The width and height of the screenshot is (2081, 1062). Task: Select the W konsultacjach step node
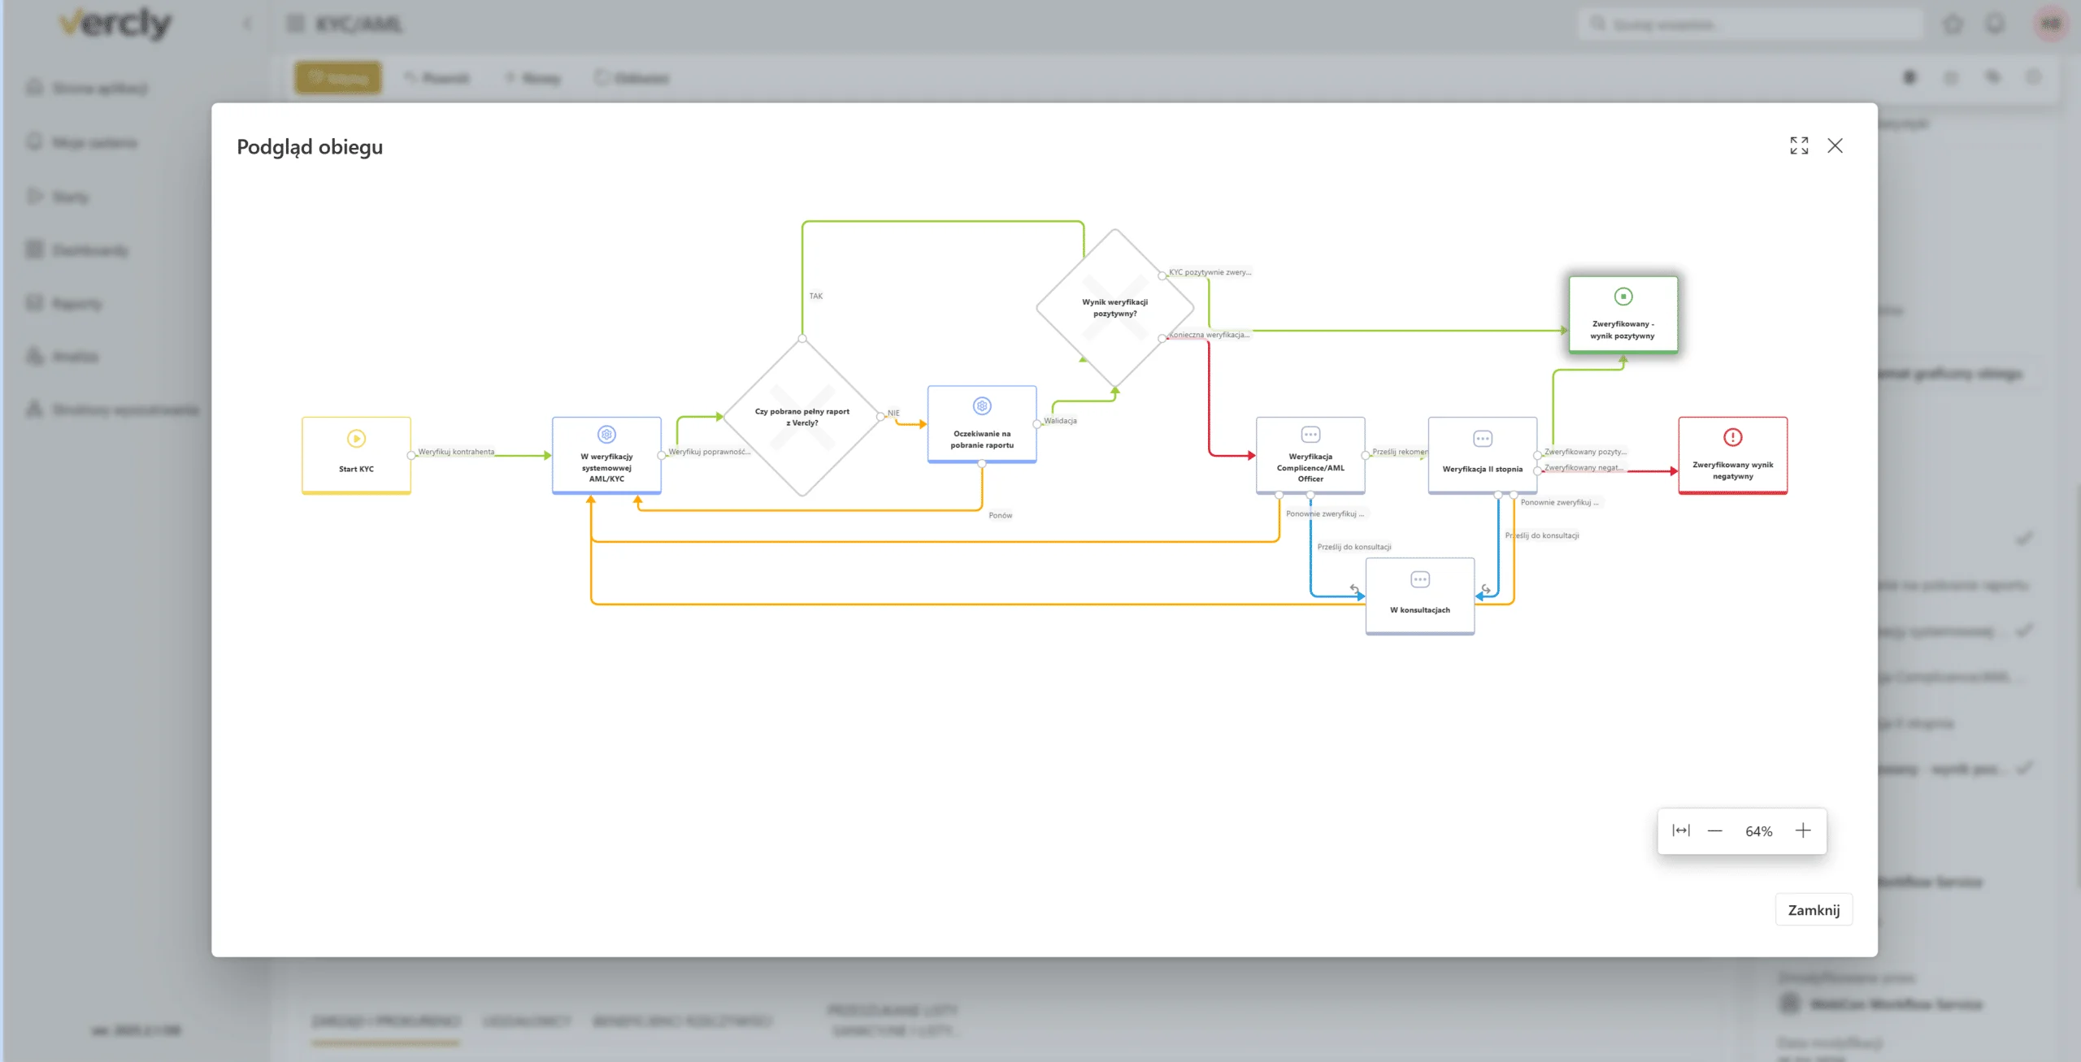click(x=1420, y=596)
